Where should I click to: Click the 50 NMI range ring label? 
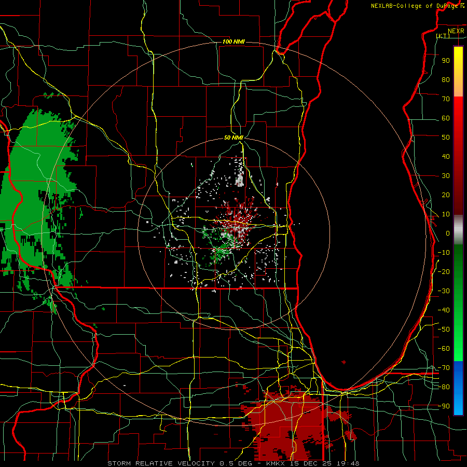(233, 138)
